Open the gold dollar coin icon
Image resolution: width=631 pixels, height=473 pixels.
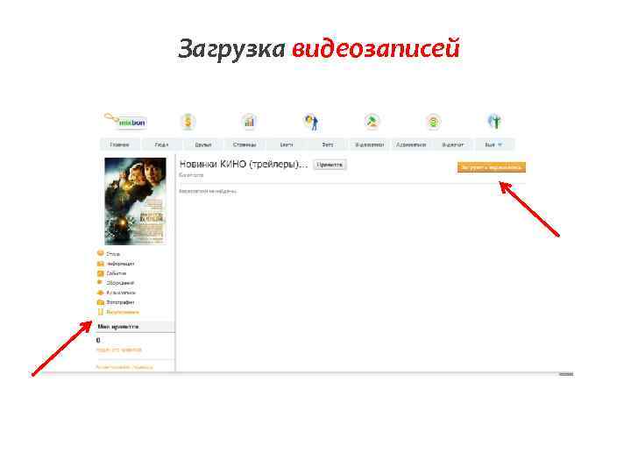[x=188, y=122]
